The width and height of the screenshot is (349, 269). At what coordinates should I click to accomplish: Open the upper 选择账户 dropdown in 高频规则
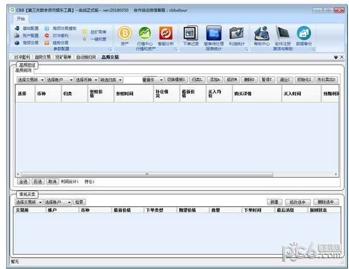[60, 80]
